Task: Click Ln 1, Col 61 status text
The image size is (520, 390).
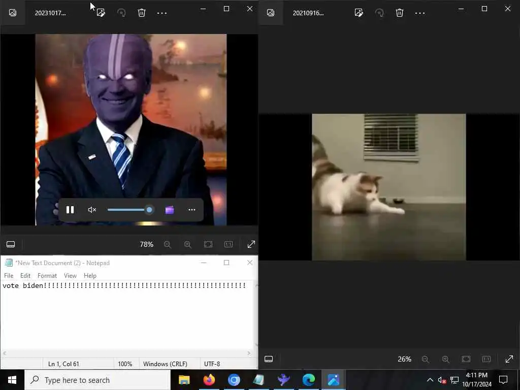Action: [63, 364]
